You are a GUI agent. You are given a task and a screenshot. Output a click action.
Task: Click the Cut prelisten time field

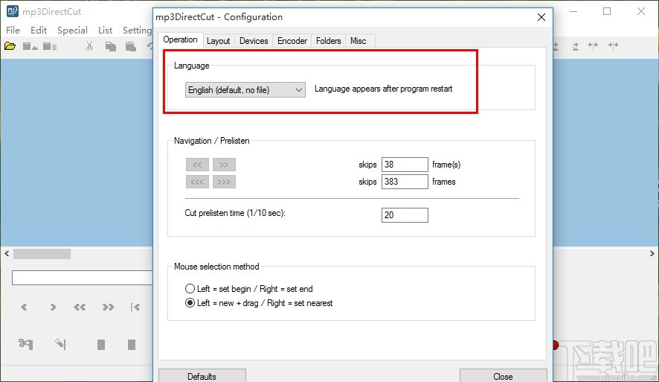(405, 215)
